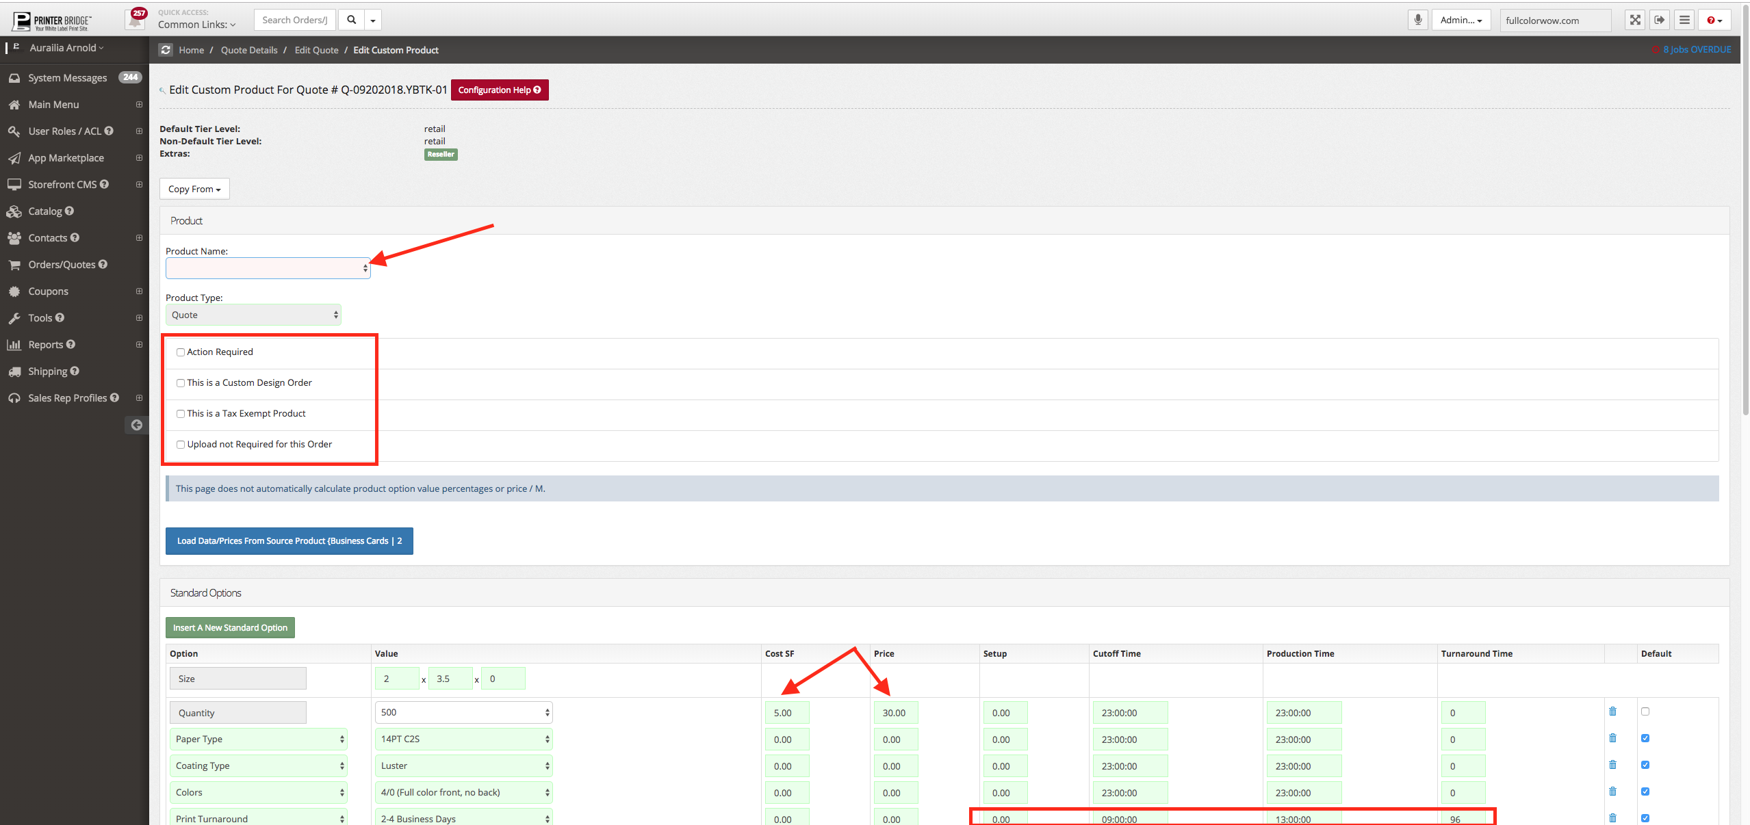The image size is (1750, 825).
Task: Click the search magnifier button
Action: [x=352, y=20]
